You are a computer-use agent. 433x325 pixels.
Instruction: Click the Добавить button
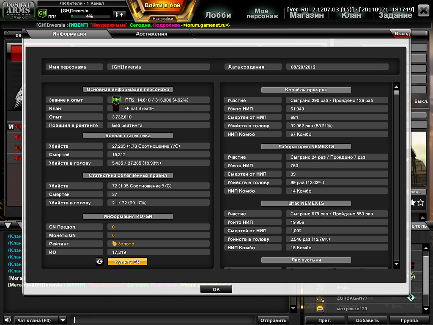[367, 320]
